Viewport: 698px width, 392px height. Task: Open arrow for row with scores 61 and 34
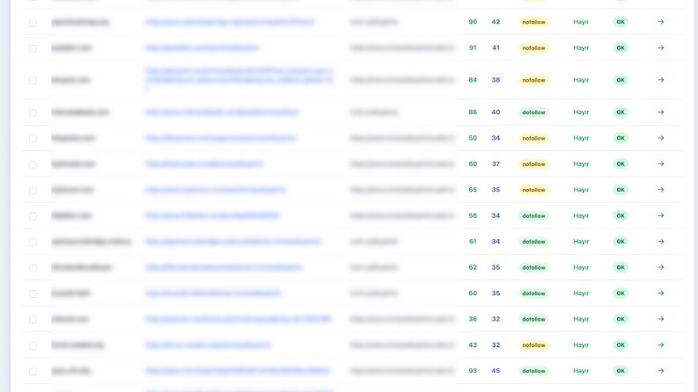point(661,242)
